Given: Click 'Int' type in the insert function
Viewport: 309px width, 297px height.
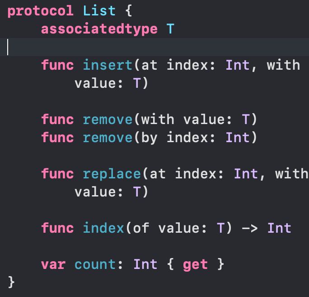Looking at the screenshot, I should point(238,65).
